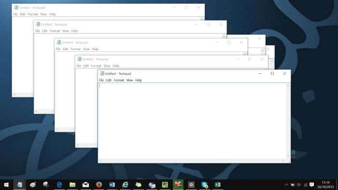Click Notepad title icon in second-from-back window

point(38,24)
